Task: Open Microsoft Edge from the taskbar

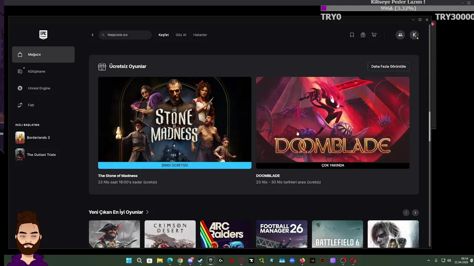Action: [x=170, y=260]
